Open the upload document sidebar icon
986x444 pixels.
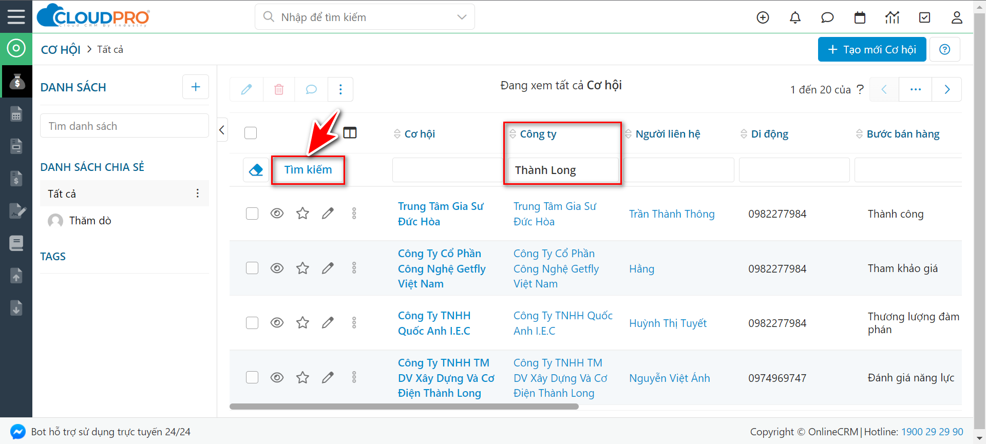pyautogui.click(x=16, y=276)
